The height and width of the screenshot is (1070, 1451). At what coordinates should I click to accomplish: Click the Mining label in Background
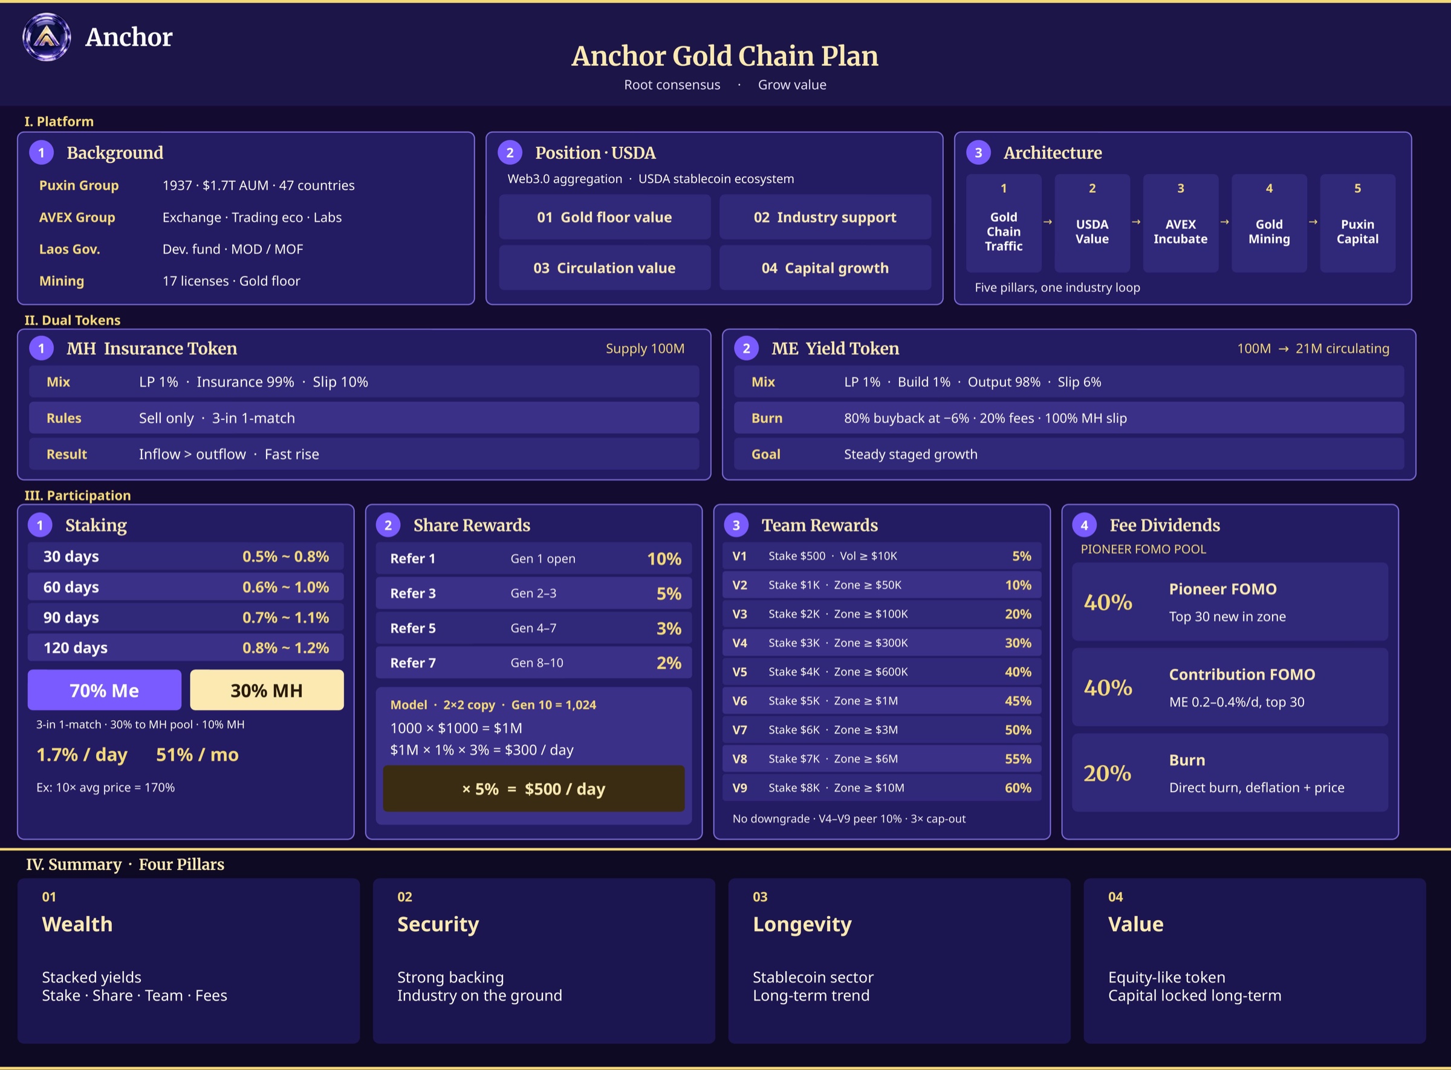click(62, 281)
